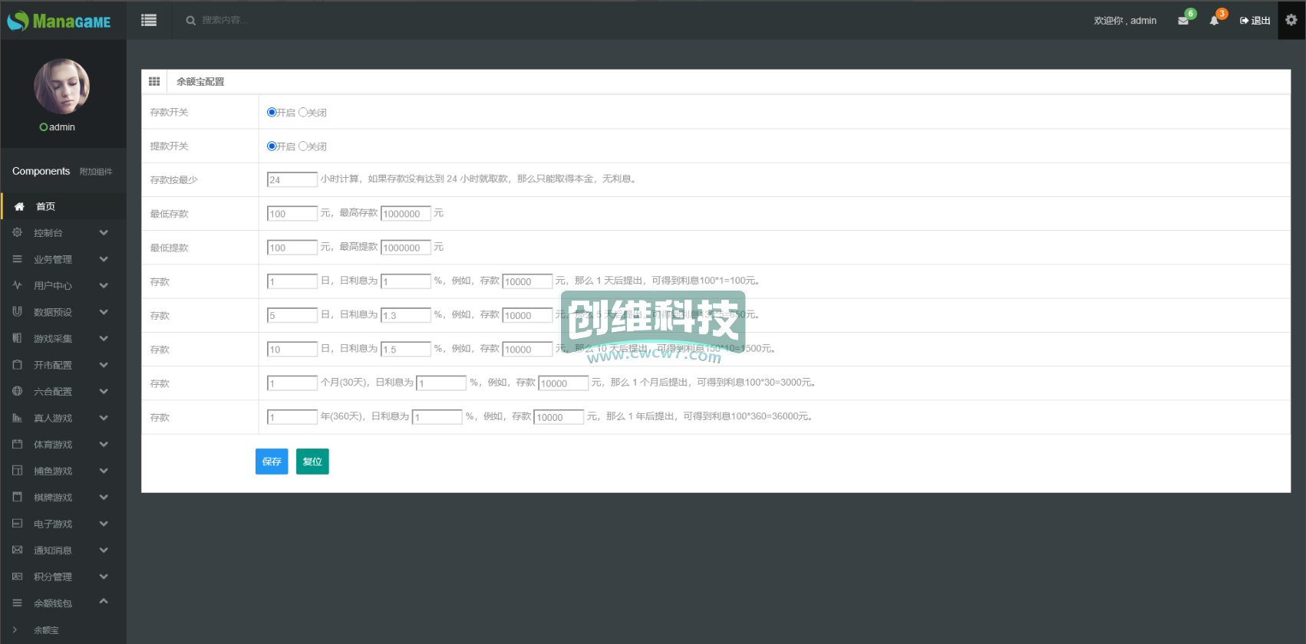Click the admin avatar picture
Viewport: 1306px width, 644px height.
(61, 87)
